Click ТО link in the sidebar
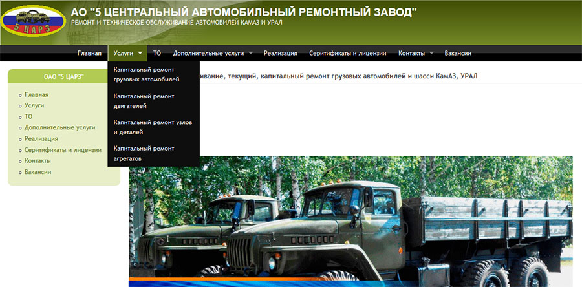Image resolution: width=582 pixels, height=287 pixels. click(x=28, y=116)
